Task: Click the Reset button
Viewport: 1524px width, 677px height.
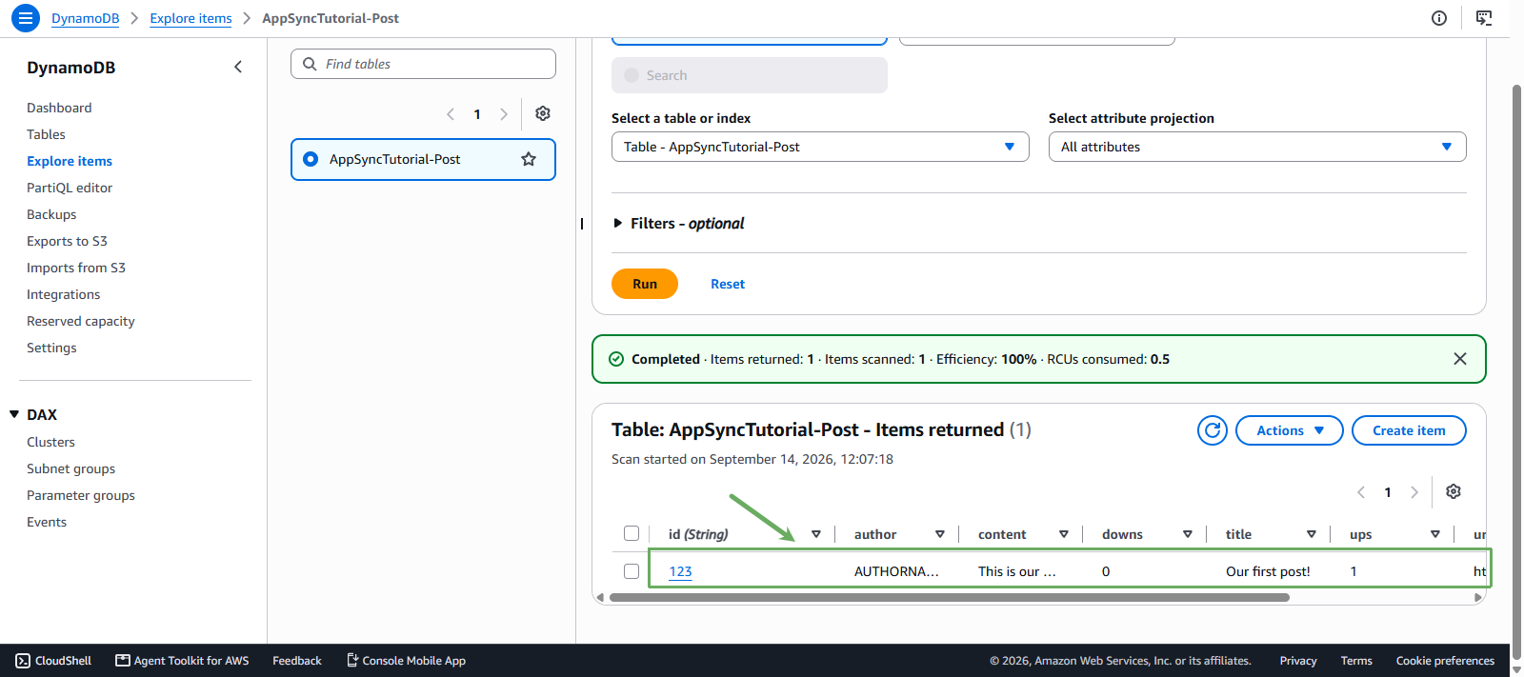Action: [728, 284]
